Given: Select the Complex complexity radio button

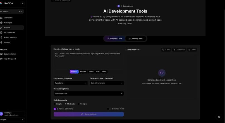Looking at the screenshot, I should click(78, 104).
